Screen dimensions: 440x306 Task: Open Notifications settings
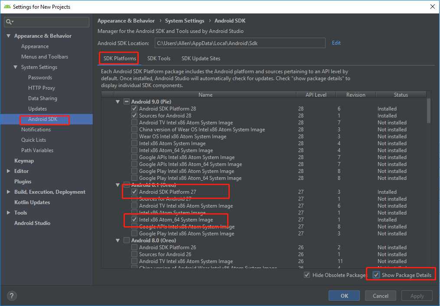pyautogui.click(x=36, y=129)
